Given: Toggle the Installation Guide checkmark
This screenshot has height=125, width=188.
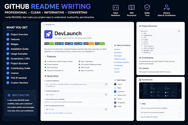Looking at the screenshot, I should (8, 49).
